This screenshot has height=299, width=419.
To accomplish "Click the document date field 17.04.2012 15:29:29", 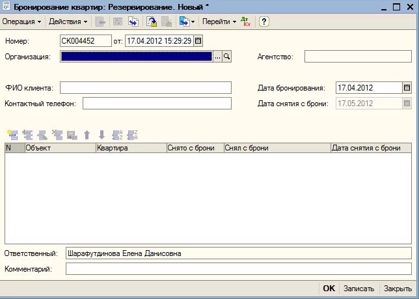I will coord(159,41).
